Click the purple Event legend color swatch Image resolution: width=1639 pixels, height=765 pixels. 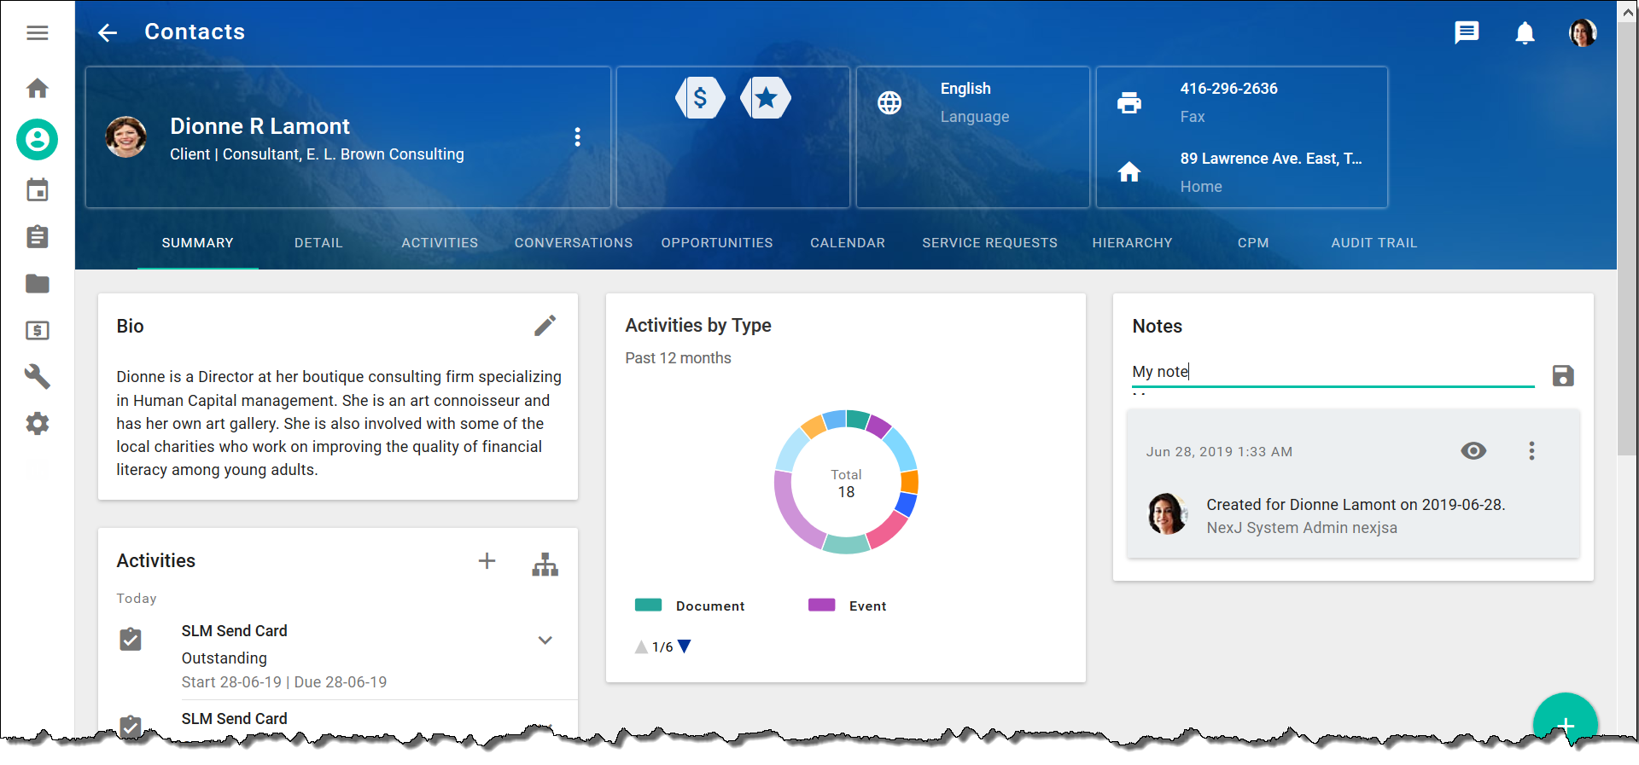tap(821, 606)
